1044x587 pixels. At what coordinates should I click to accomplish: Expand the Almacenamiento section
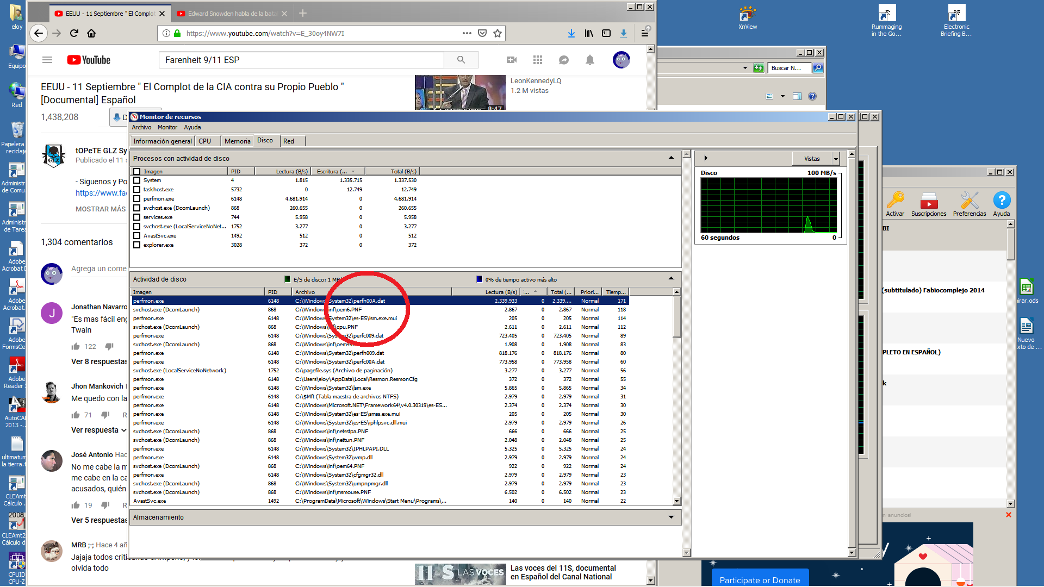[670, 517]
